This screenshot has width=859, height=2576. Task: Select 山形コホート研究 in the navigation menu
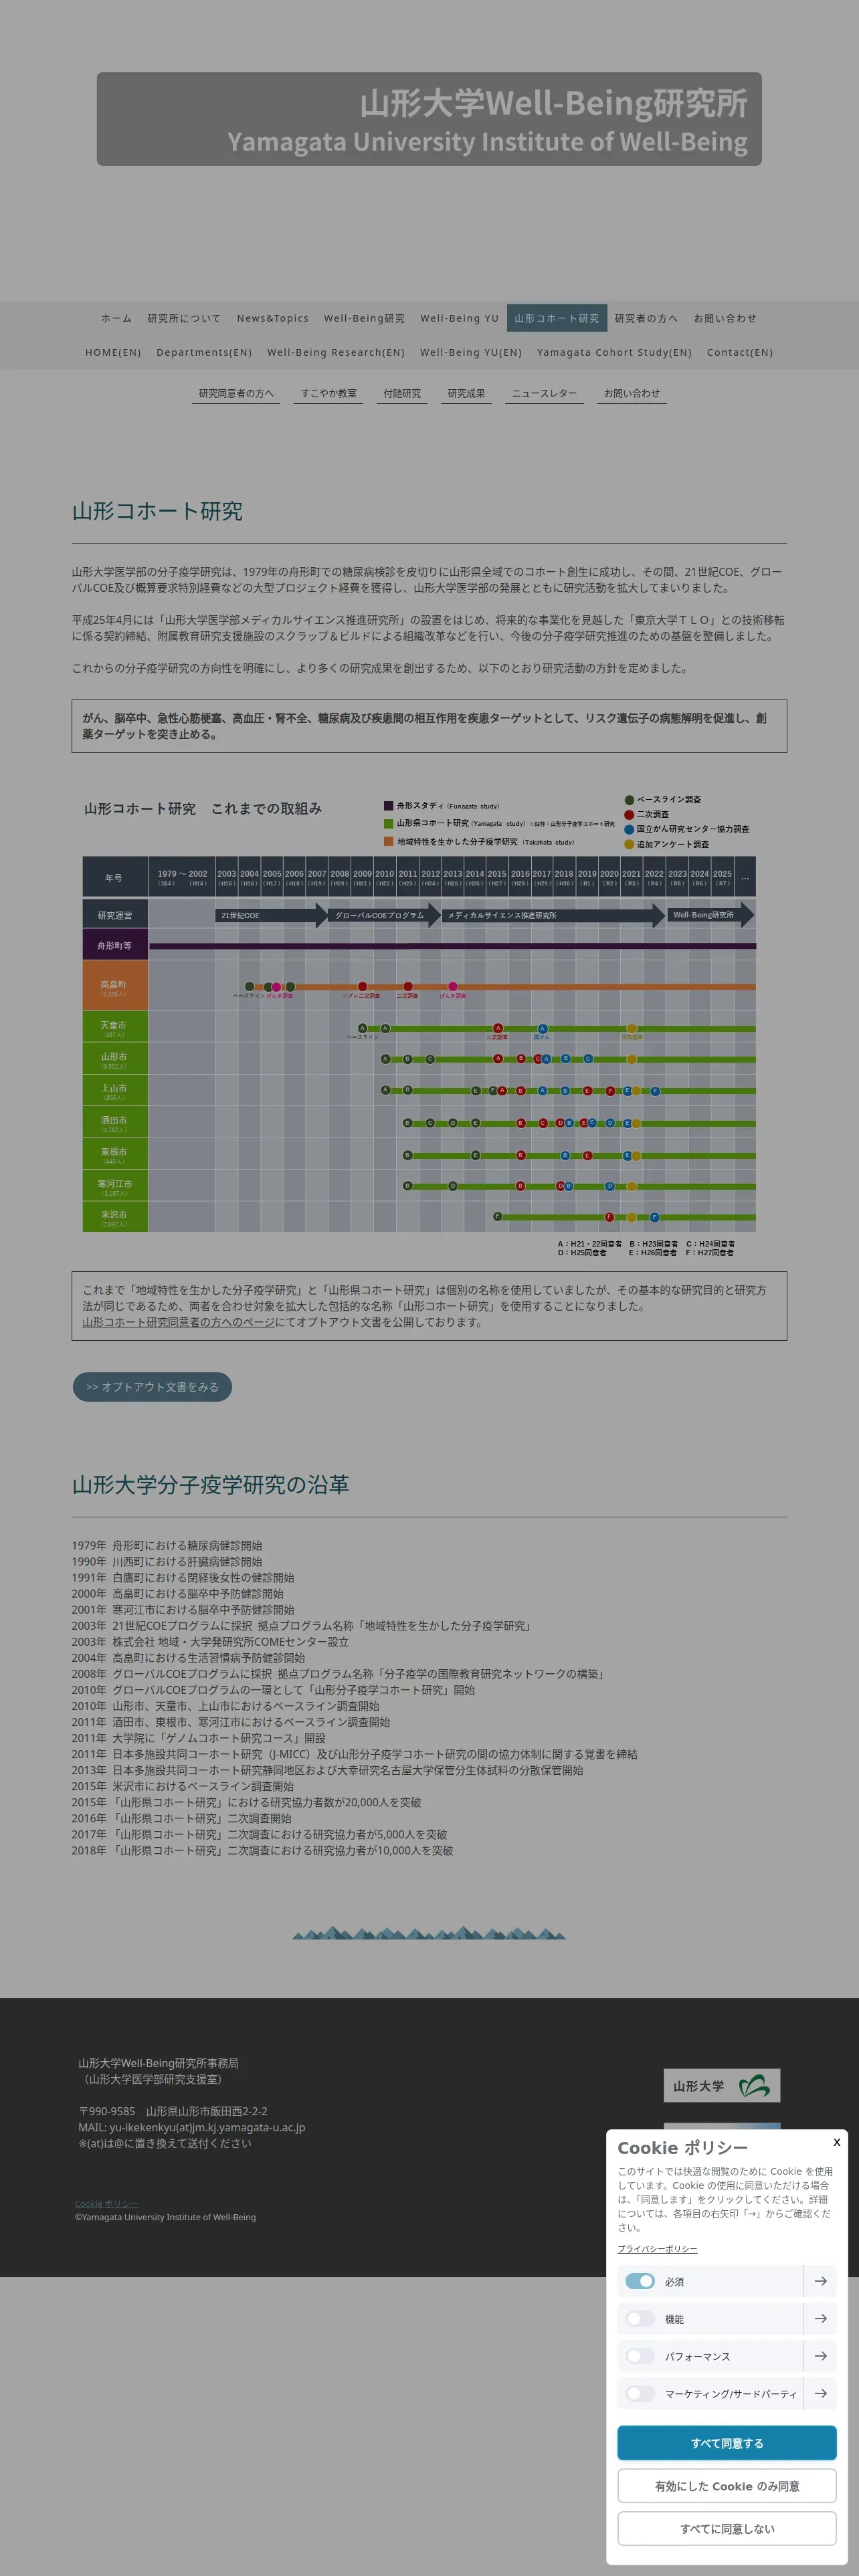[x=556, y=318]
